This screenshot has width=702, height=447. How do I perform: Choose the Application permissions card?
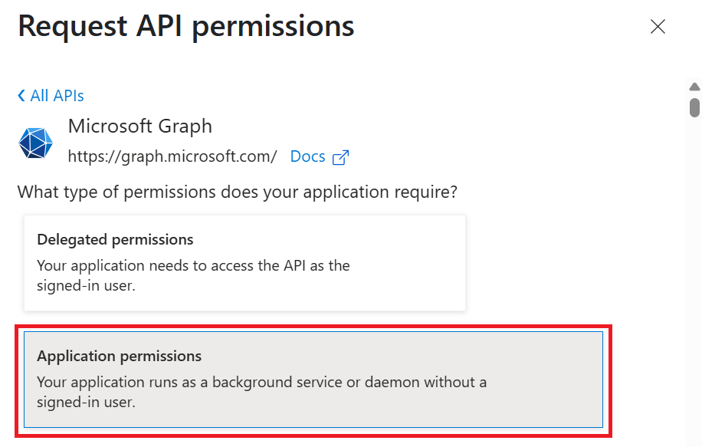point(313,379)
